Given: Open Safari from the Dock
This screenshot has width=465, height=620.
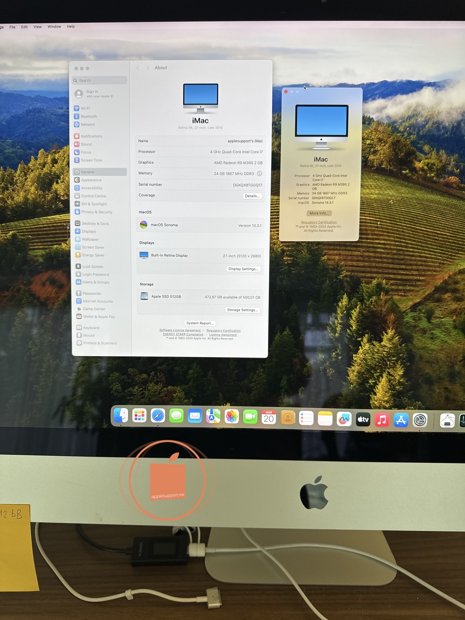Looking at the screenshot, I should point(158,416).
